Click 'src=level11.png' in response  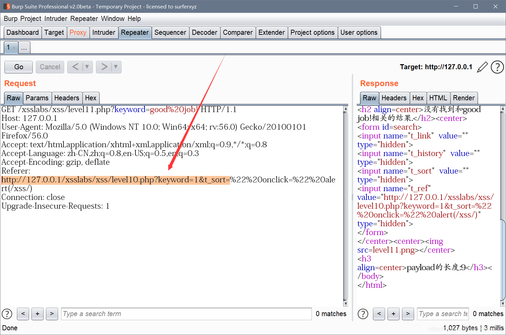pyautogui.click(x=386, y=250)
